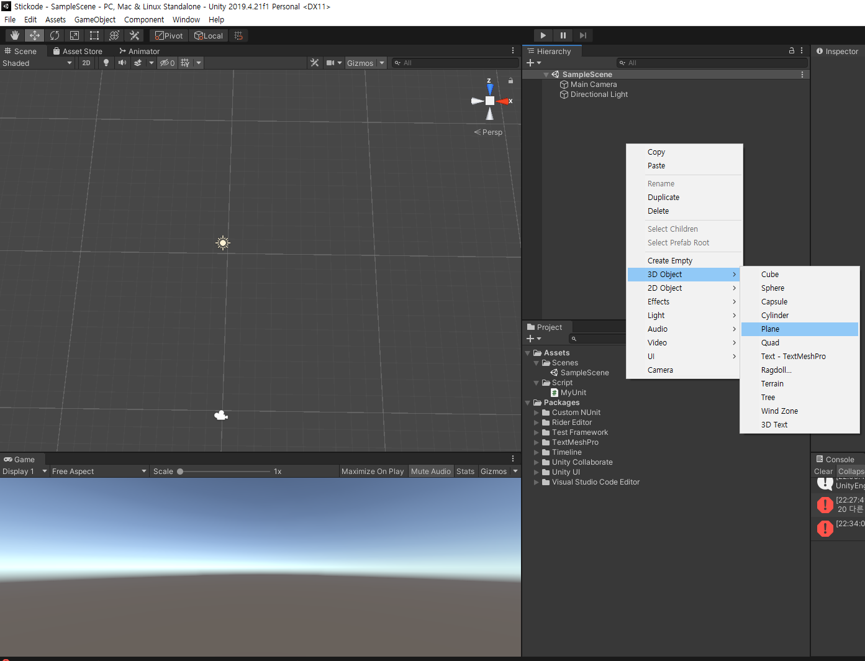
Task: Click the Scene view search field
Action: pos(455,63)
